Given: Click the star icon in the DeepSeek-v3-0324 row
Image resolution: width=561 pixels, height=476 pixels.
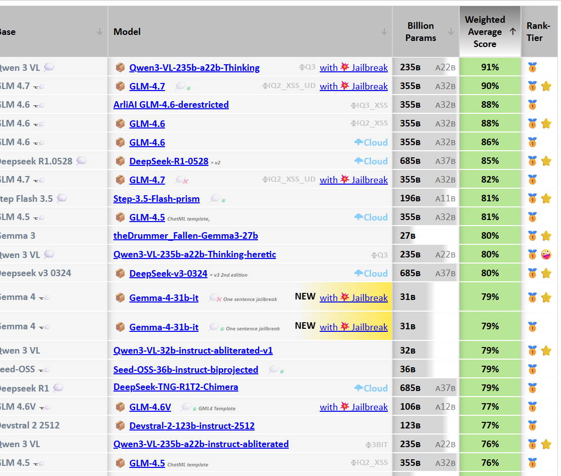Looking at the screenshot, I should coord(546,273).
